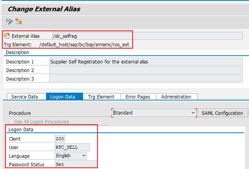Click into the Description 1 field
Image resolution: width=249 pixels, height=169 pixels.
(146, 62)
